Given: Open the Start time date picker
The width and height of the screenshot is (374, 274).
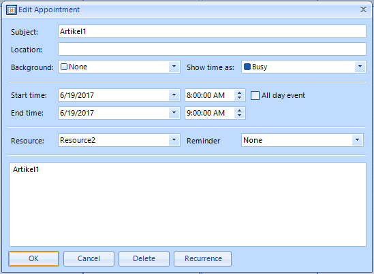Looking at the screenshot, I should pos(174,95).
